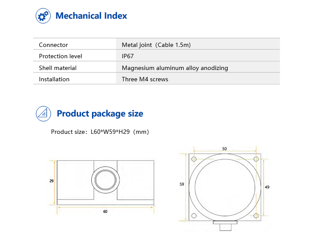The height and width of the screenshot is (236, 317).
Task: Click the side view drawing's circular connector
Action: pyautogui.click(x=106, y=179)
